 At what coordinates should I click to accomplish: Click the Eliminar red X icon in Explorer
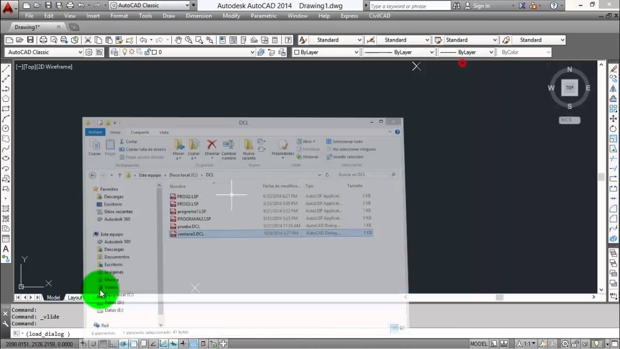(212, 144)
